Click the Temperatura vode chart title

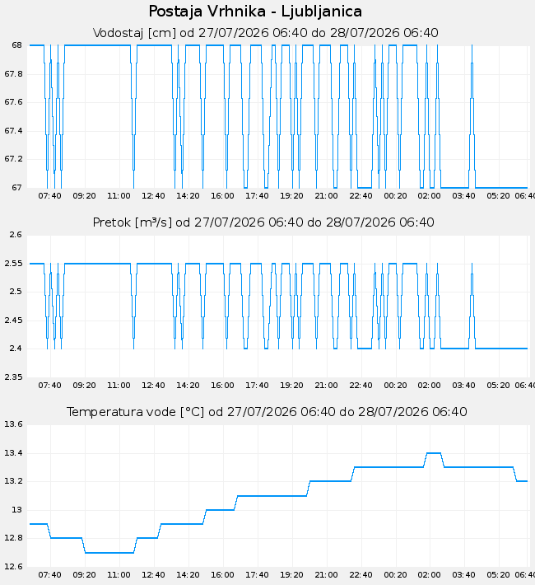click(x=267, y=412)
